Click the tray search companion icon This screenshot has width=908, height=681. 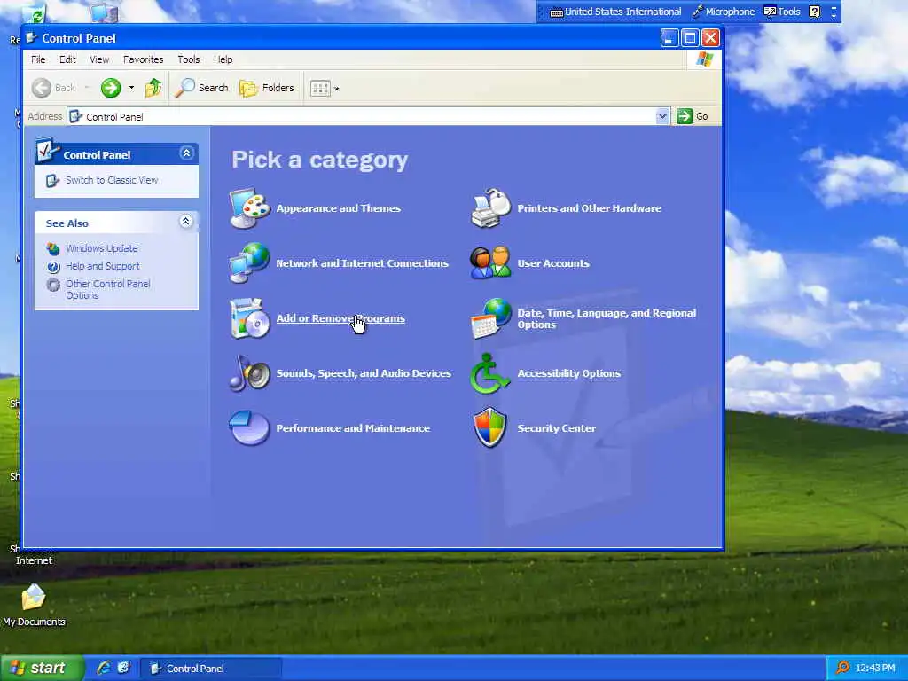[842, 668]
